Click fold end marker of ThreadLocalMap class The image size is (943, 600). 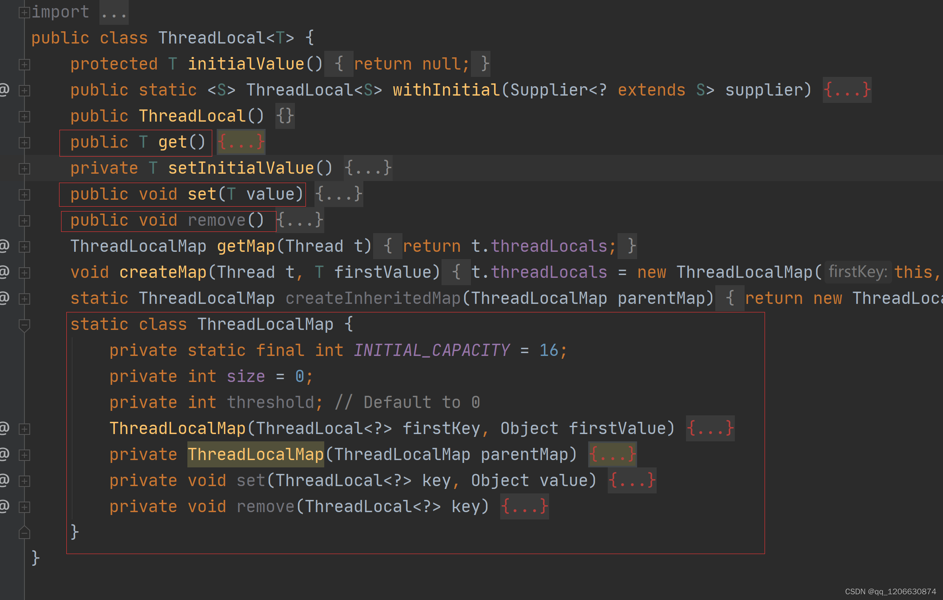[x=24, y=532]
